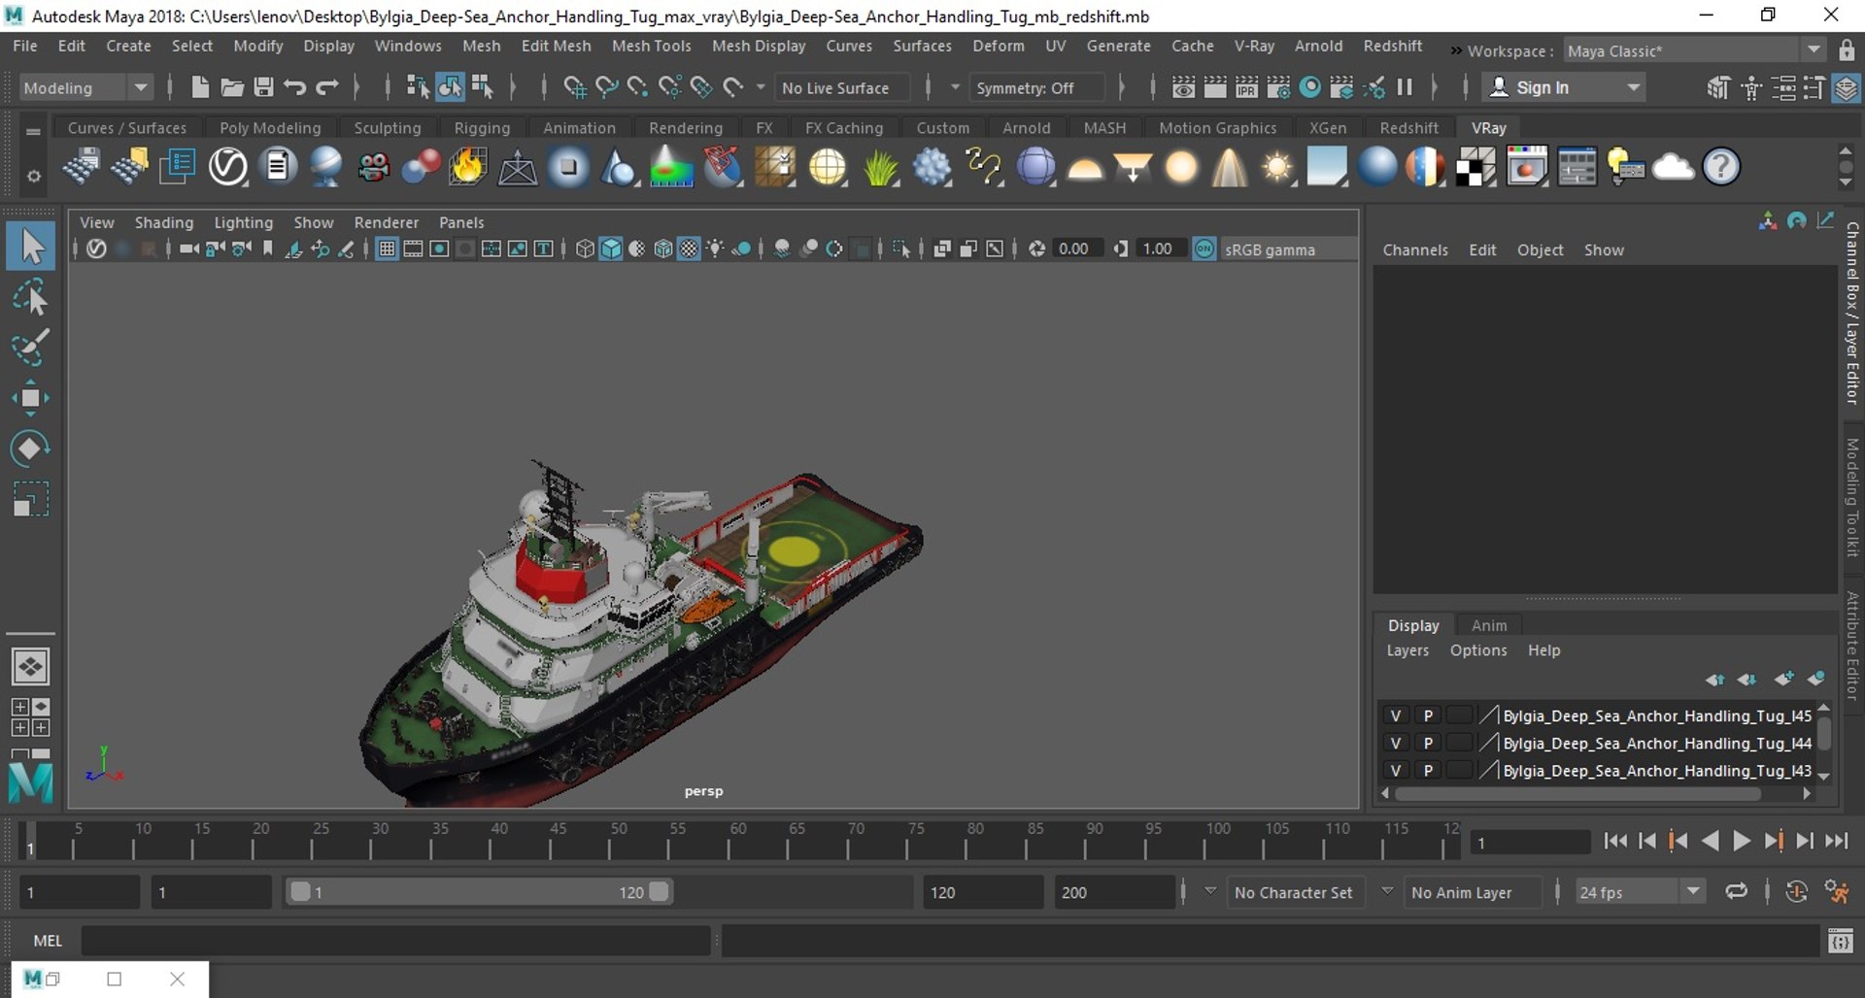This screenshot has width=1865, height=998.
Task: Activate the Lasso select tool
Action: 30,297
